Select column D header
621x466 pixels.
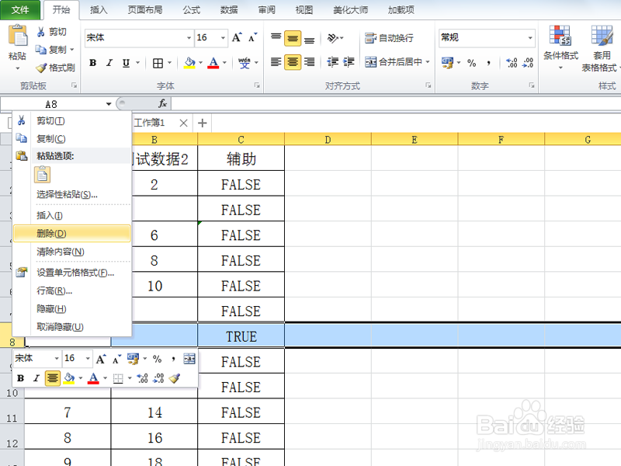(x=328, y=140)
